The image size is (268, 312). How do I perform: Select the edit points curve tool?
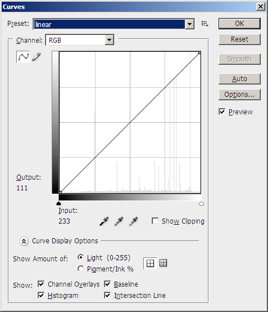[23, 57]
